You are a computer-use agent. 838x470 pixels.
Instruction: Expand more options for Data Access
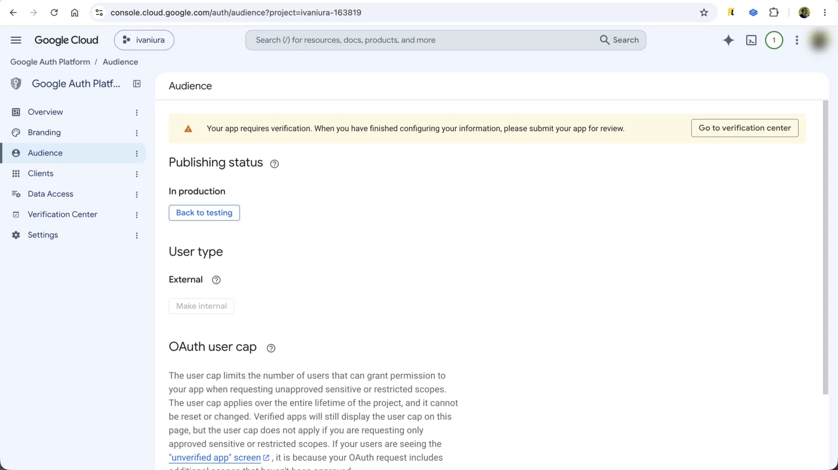click(x=137, y=194)
